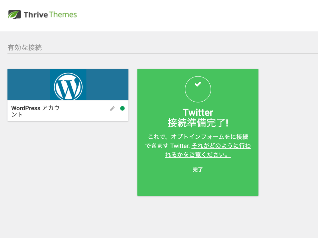Click the 完了 button on Twitter card
Image resolution: width=318 pixels, height=238 pixels.
pyautogui.click(x=198, y=170)
